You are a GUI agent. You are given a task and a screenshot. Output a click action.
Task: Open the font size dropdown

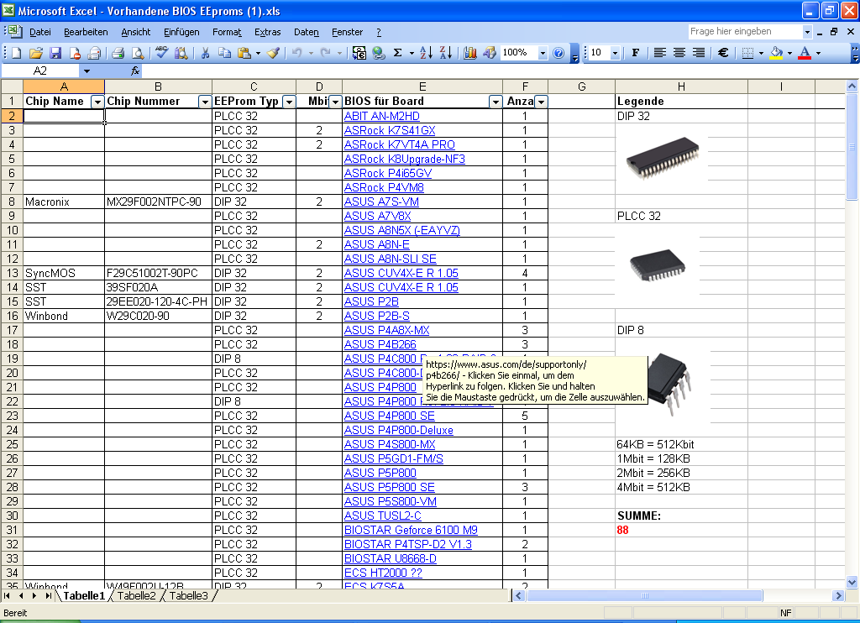pos(615,53)
